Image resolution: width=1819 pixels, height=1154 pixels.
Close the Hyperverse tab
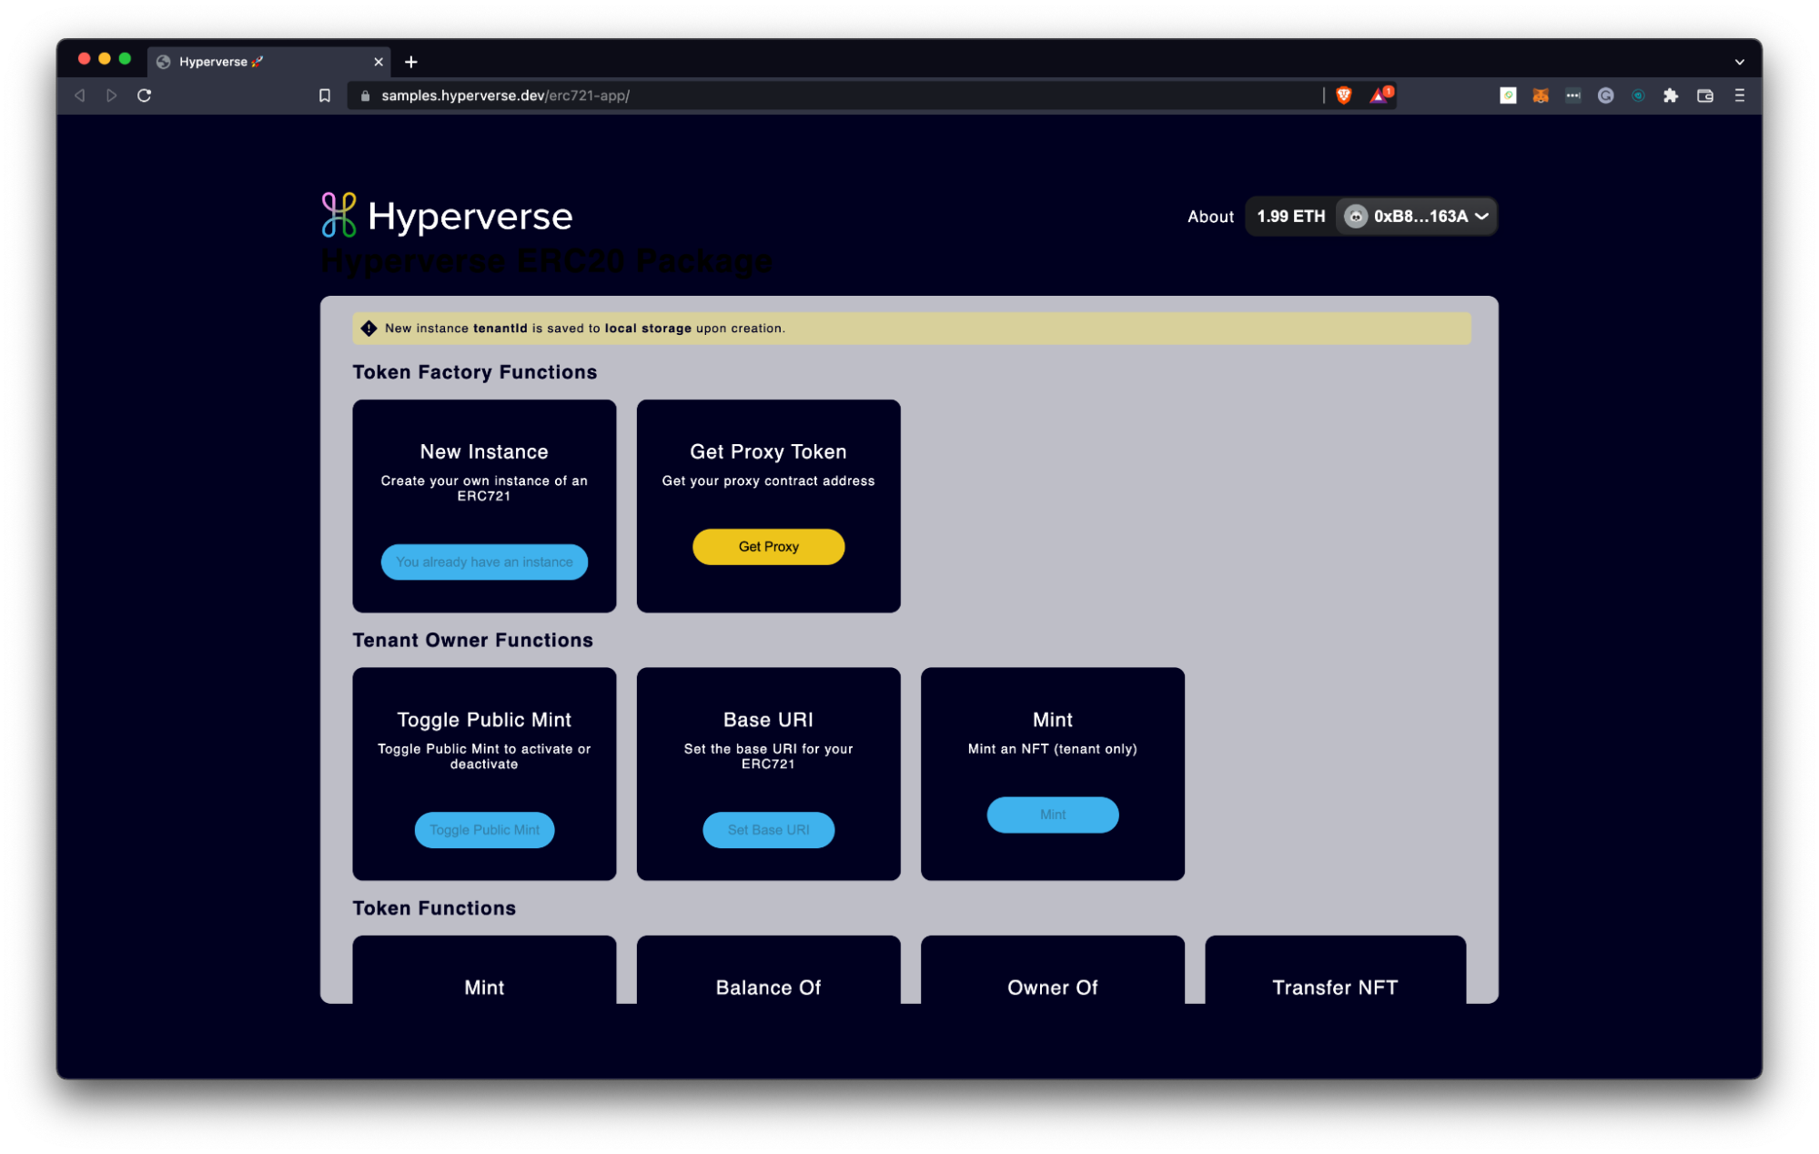pyautogui.click(x=379, y=62)
